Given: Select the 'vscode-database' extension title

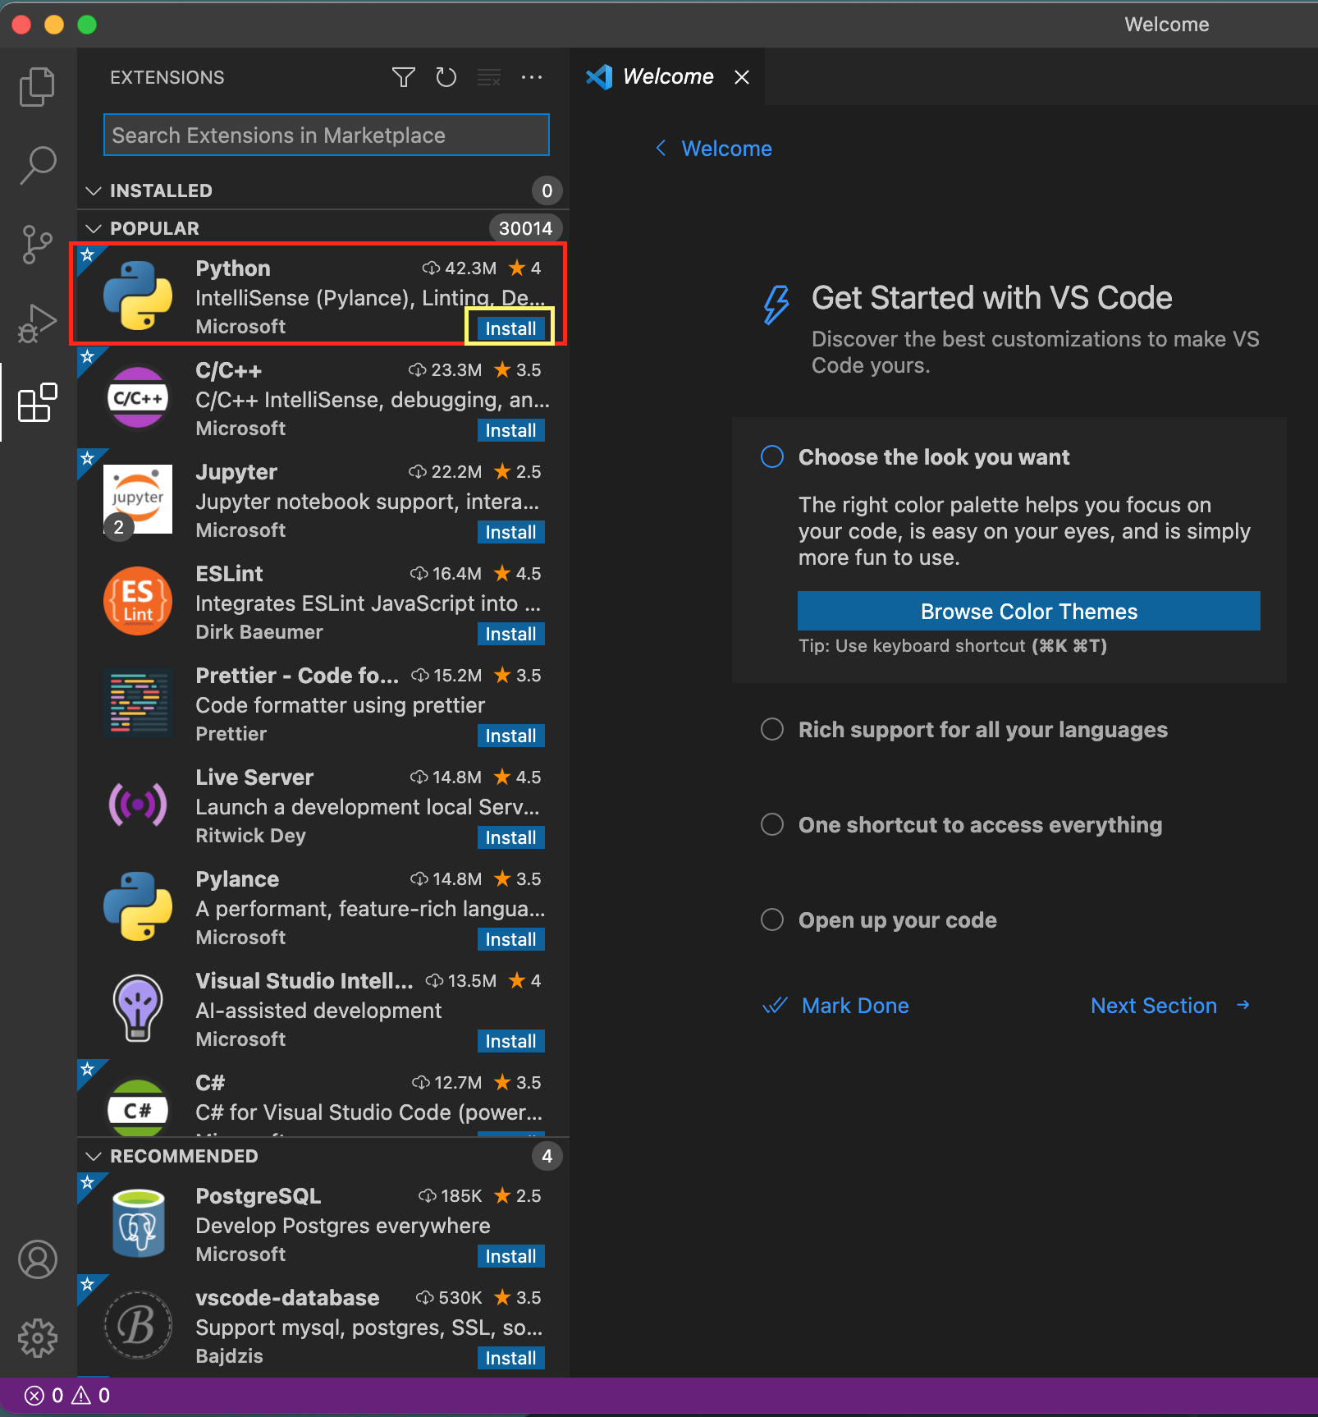Looking at the screenshot, I should click(287, 1298).
